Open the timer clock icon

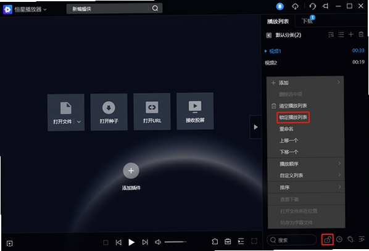coord(339,239)
